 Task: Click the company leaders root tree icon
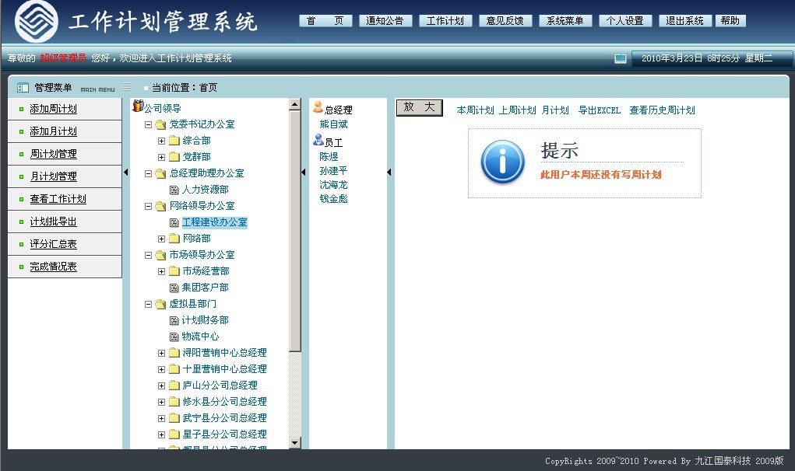pos(138,106)
